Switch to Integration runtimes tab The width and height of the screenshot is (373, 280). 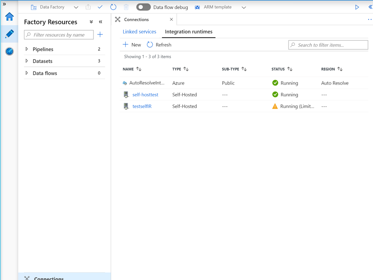point(189,32)
